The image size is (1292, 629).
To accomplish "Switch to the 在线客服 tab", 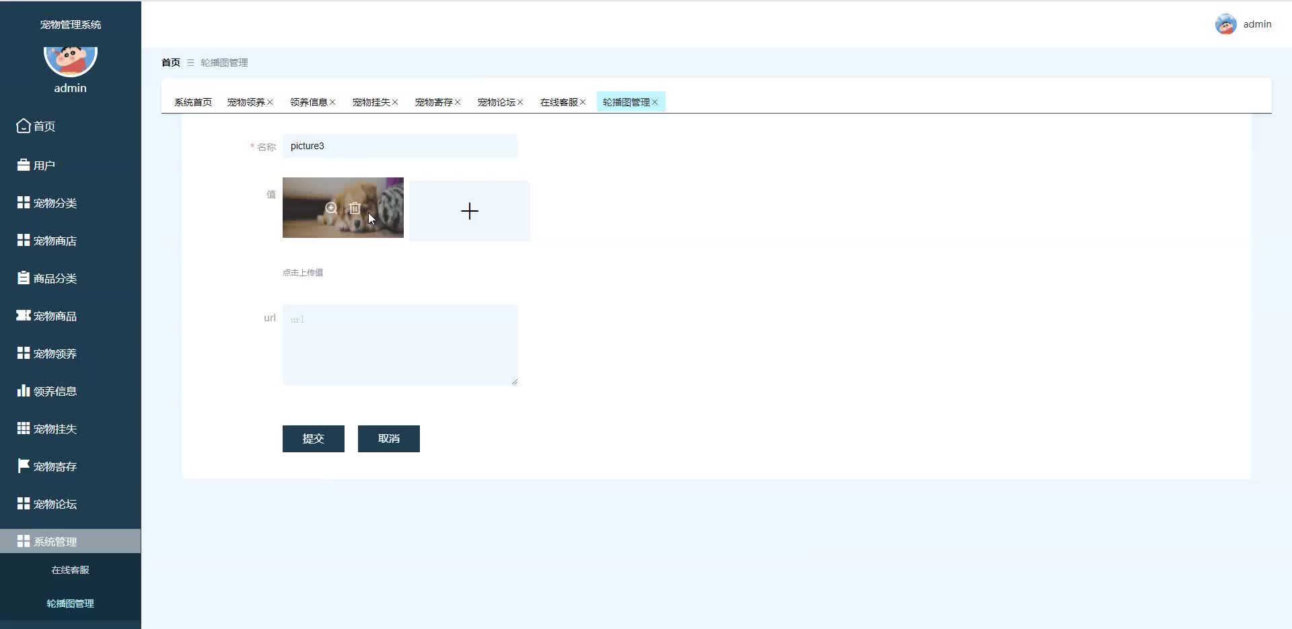I will click(559, 102).
